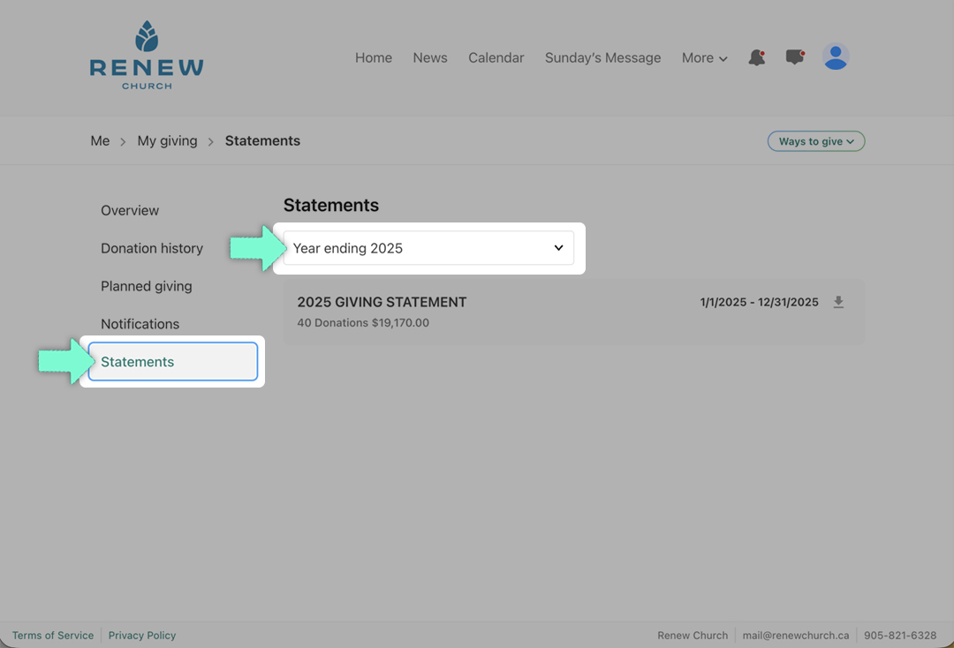The height and width of the screenshot is (648, 954).
Task: Select Statements in the sidebar
Action: [173, 362]
